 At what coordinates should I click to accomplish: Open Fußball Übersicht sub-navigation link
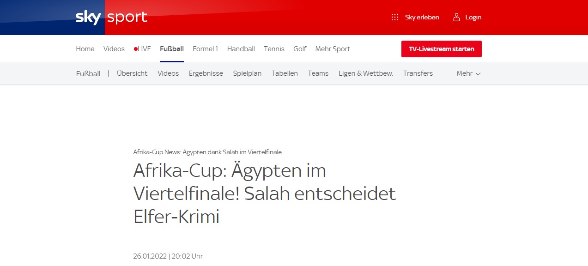pos(132,73)
